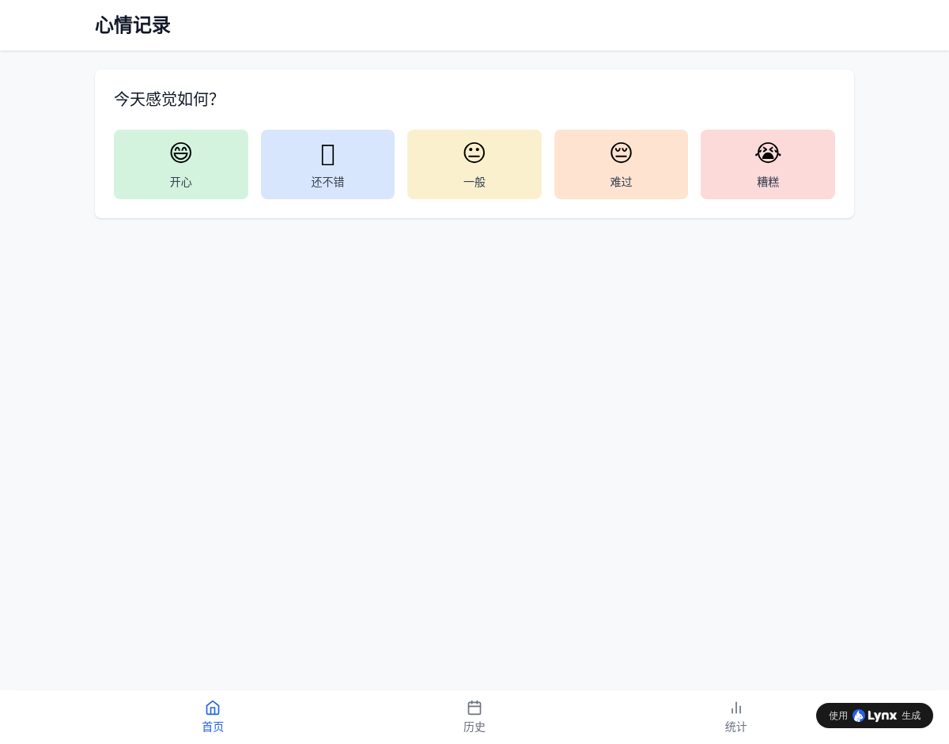949x744 pixels.
Task: Click the sad face emoji for 难过
Action: coord(621,153)
